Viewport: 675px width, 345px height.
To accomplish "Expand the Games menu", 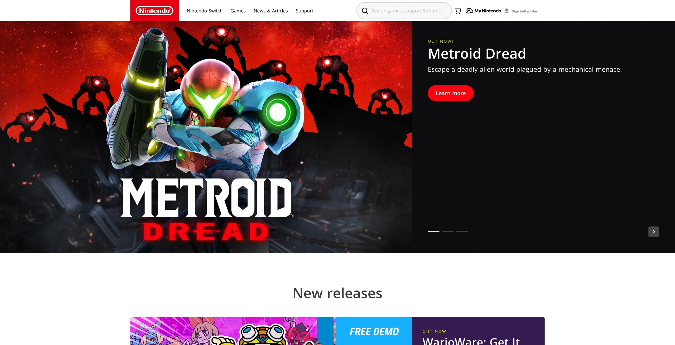I will point(238,11).
